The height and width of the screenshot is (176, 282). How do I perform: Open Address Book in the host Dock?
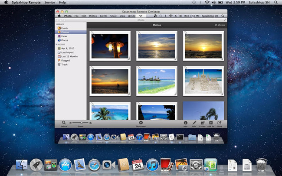(x=123, y=165)
